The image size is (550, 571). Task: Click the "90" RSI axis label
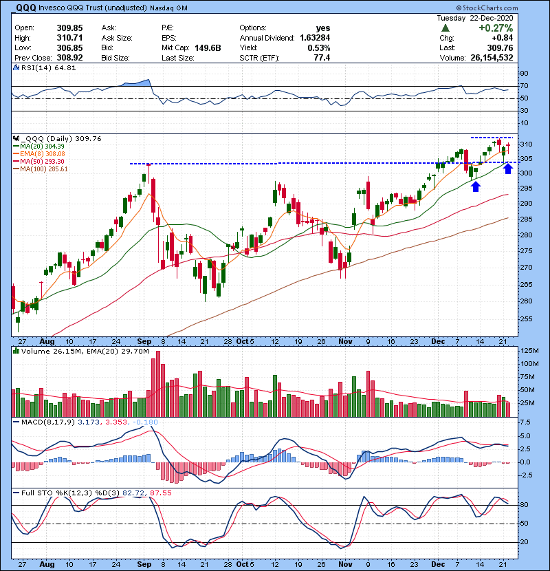[x=524, y=74]
